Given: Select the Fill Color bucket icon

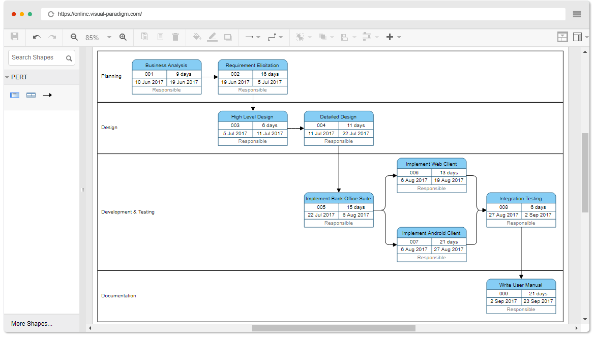Looking at the screenshot, I should point(197,37).
